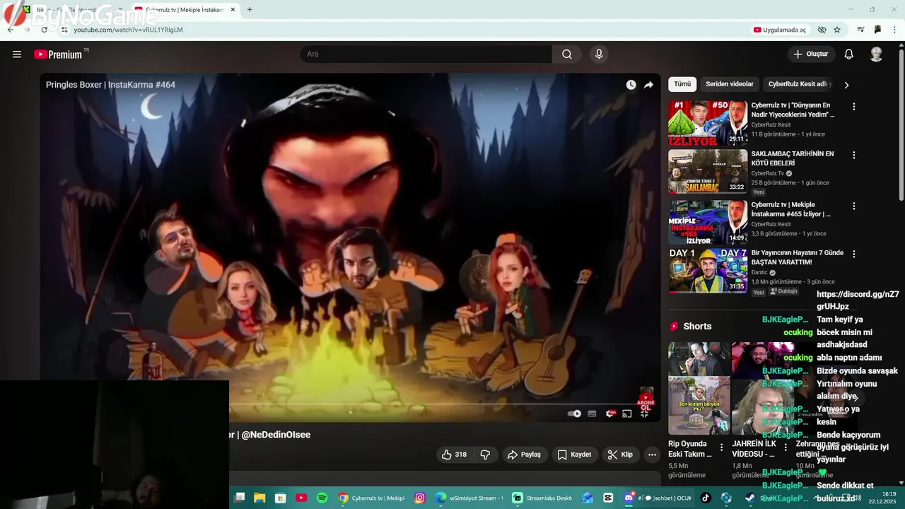The image size is (905, 509).
Task: Open the discord.gg link in chat overlay
Action: click(x=858, y=300)
